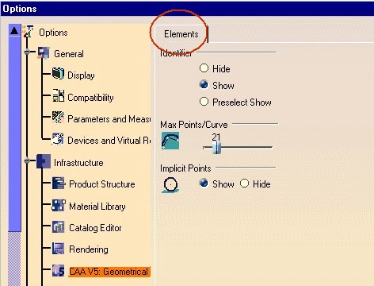Click the Implicit Points heading

[185, 168]
